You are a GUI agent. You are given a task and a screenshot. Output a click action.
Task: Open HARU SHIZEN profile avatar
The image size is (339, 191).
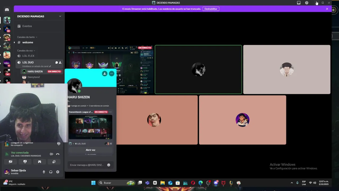pos(75,86)
